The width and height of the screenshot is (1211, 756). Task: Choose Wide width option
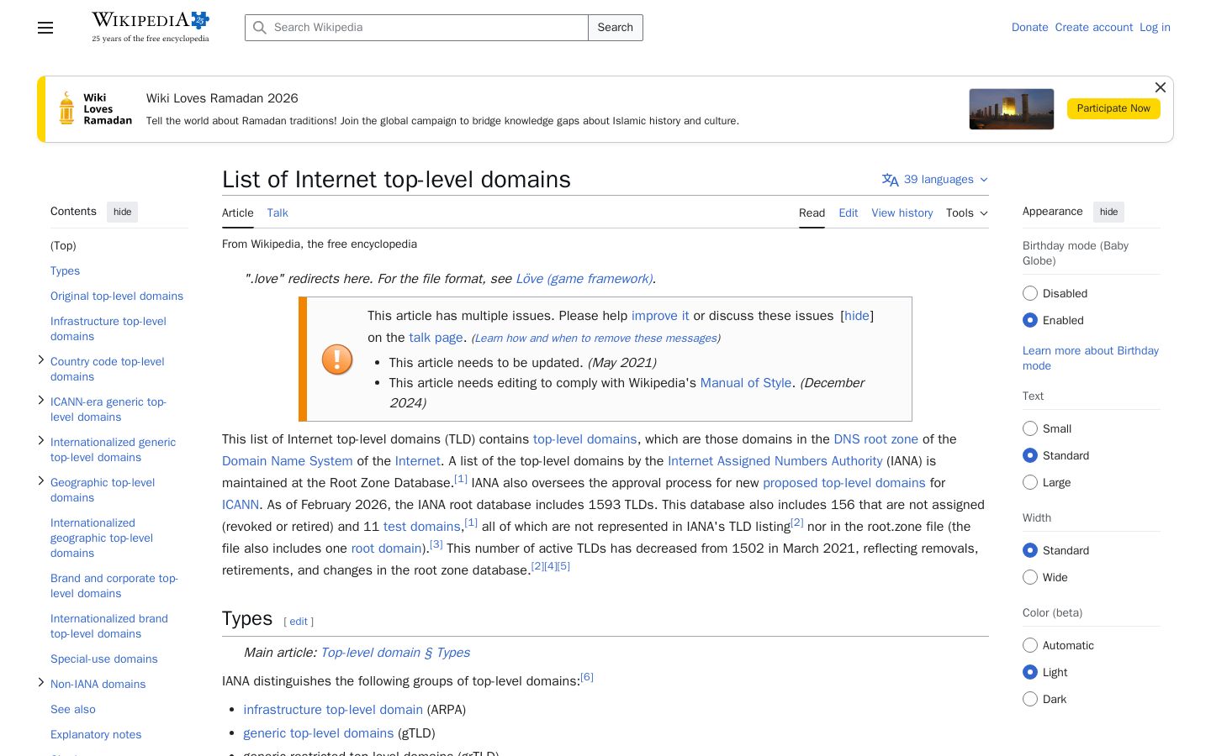[x=1030, y=577]
